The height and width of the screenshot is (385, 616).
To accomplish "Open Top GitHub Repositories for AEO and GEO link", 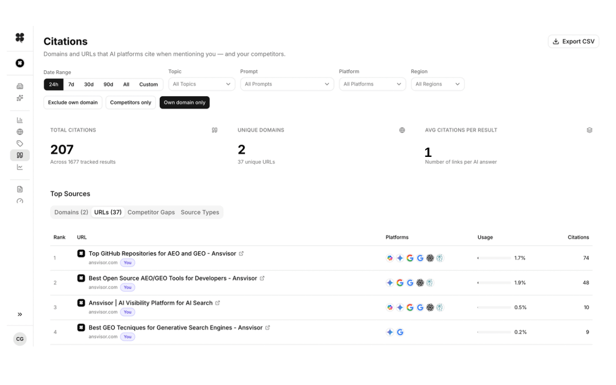I will pyautogui.click(x=163, y=254).
